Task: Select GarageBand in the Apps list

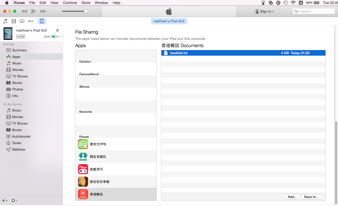Action: [x=116, y=69]
